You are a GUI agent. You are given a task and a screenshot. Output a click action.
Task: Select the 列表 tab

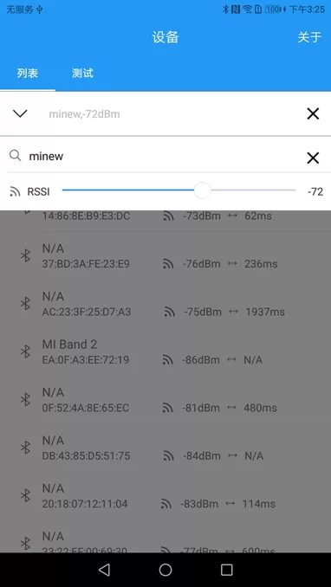click(28, 73)
